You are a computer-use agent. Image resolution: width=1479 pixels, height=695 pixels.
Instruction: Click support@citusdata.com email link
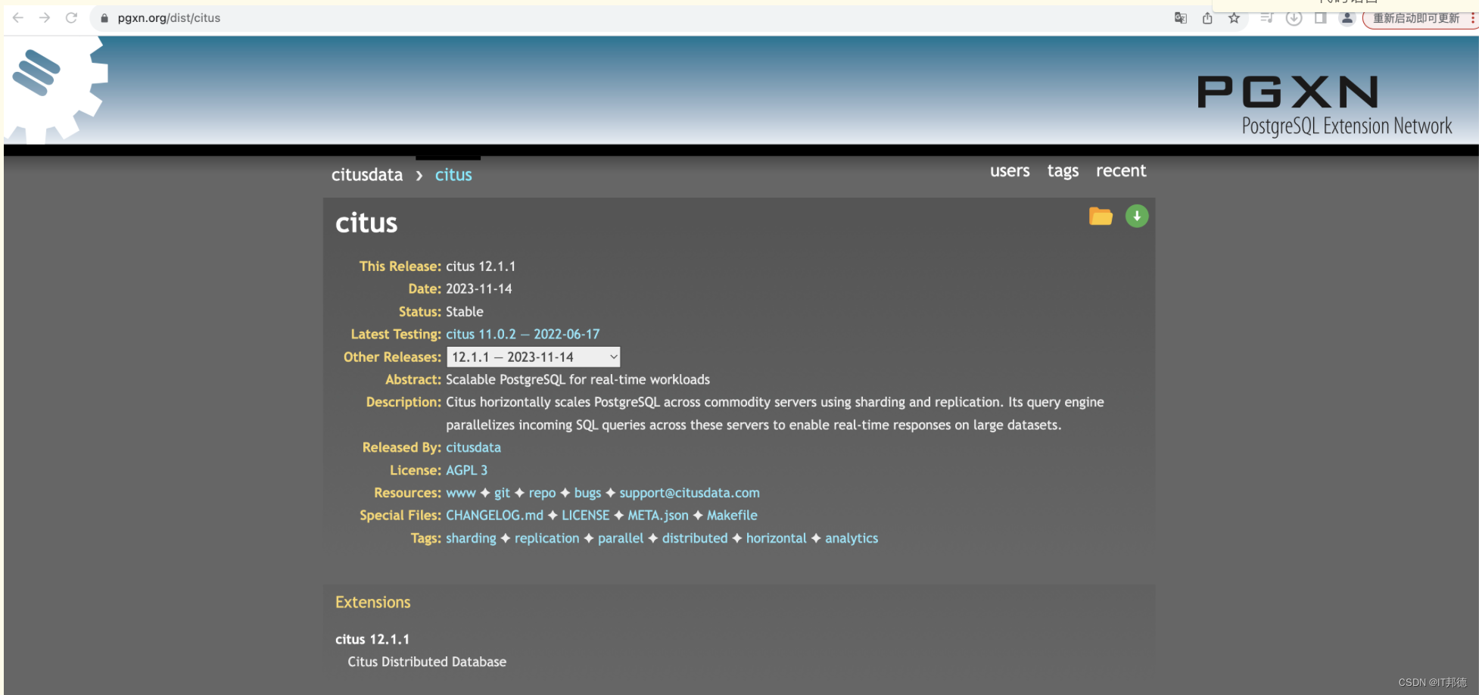click(690, 494)
